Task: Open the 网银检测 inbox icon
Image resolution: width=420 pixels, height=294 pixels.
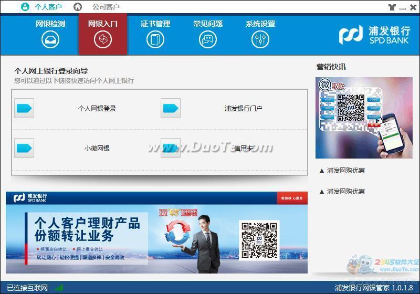Action: 50,39
